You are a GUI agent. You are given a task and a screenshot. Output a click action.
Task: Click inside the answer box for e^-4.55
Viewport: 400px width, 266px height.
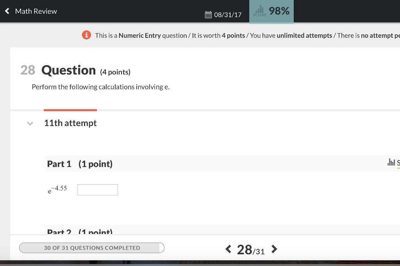point(97,190)
